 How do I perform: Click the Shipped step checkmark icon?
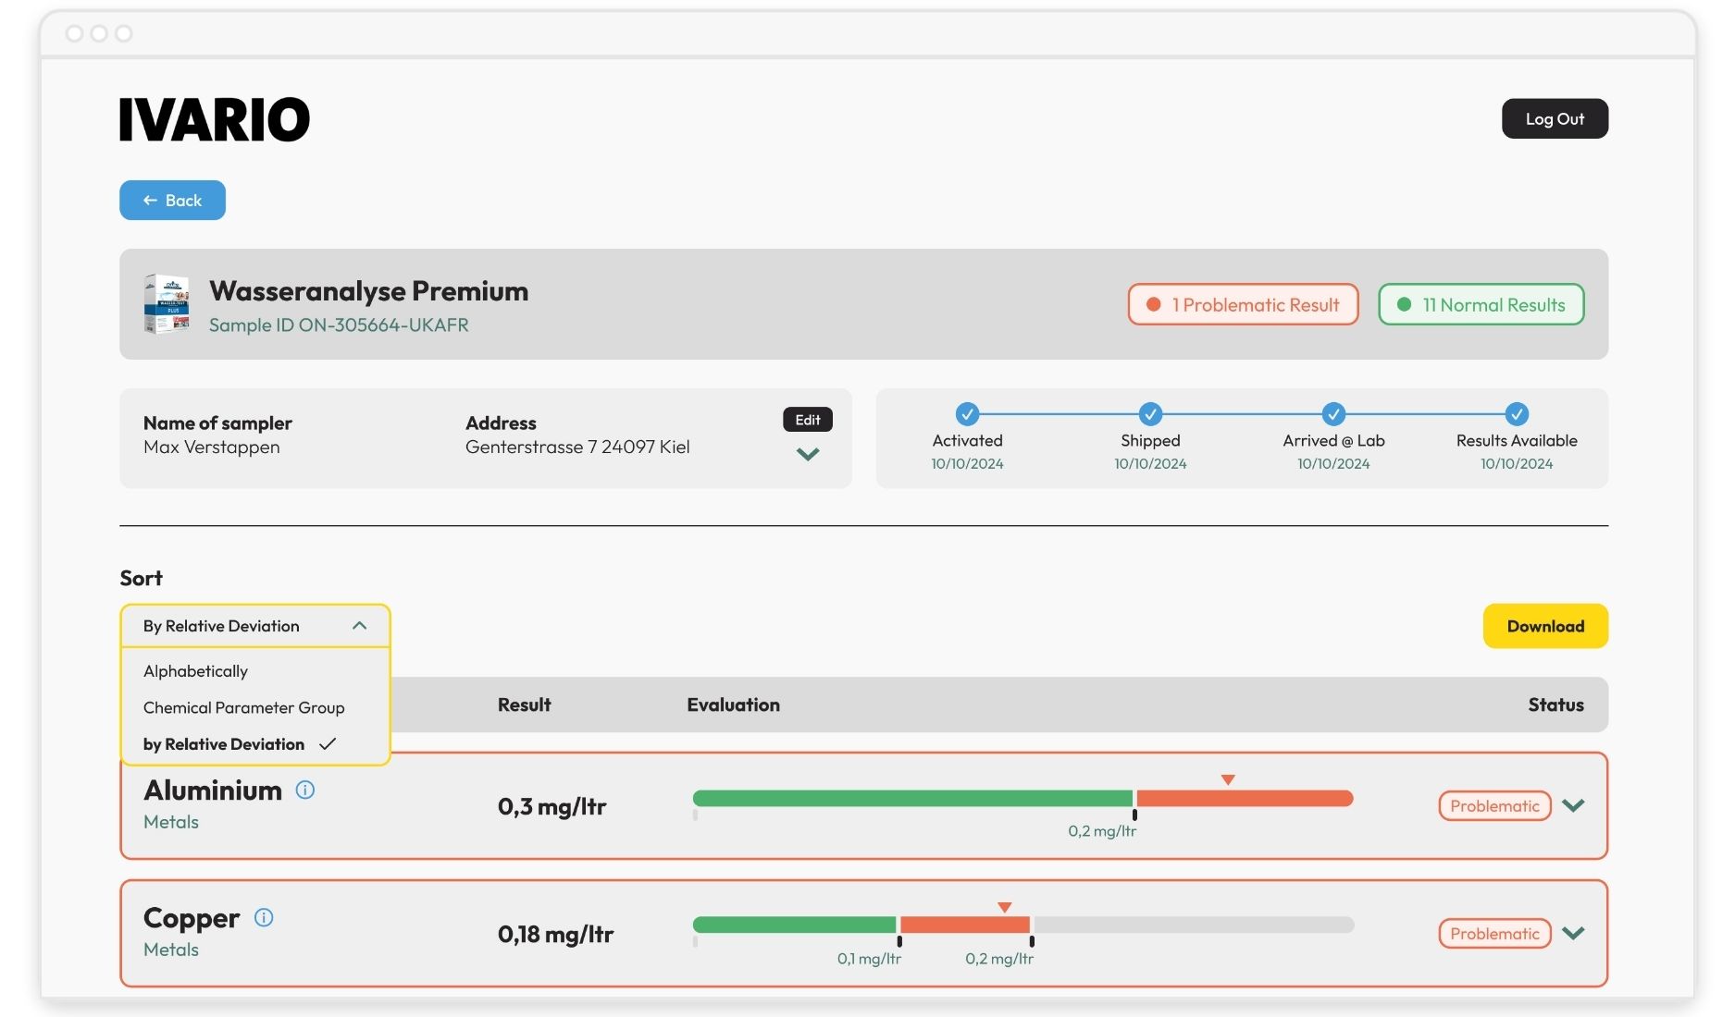pyautogui.click(x=1150, y=413)
